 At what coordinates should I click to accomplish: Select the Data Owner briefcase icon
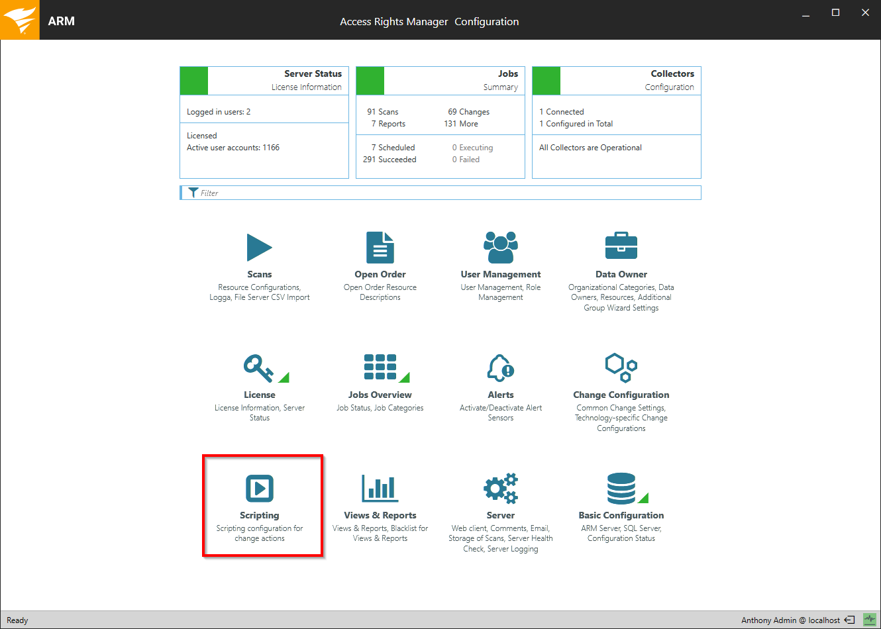click(621, 247)
